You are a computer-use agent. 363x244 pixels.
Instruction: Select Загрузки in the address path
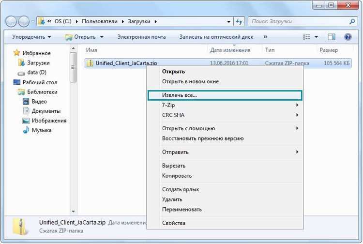139,21
